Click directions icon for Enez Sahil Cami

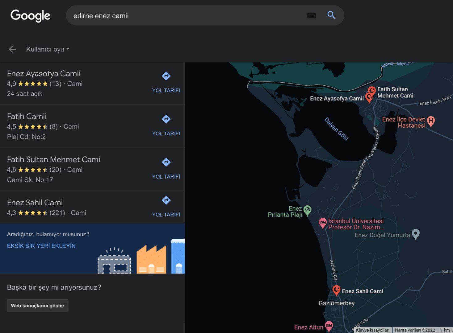click(166, 200)
